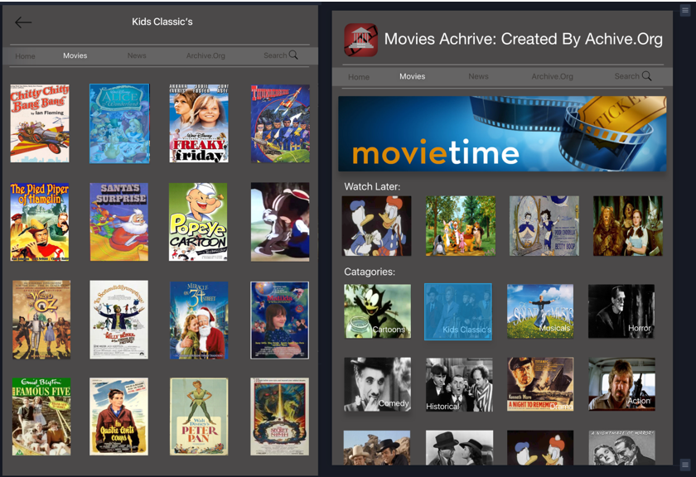Viewport: 696px width, 477px height.
Task: Click the Kids Classic's page title
Action: click(x=162, y=22)
